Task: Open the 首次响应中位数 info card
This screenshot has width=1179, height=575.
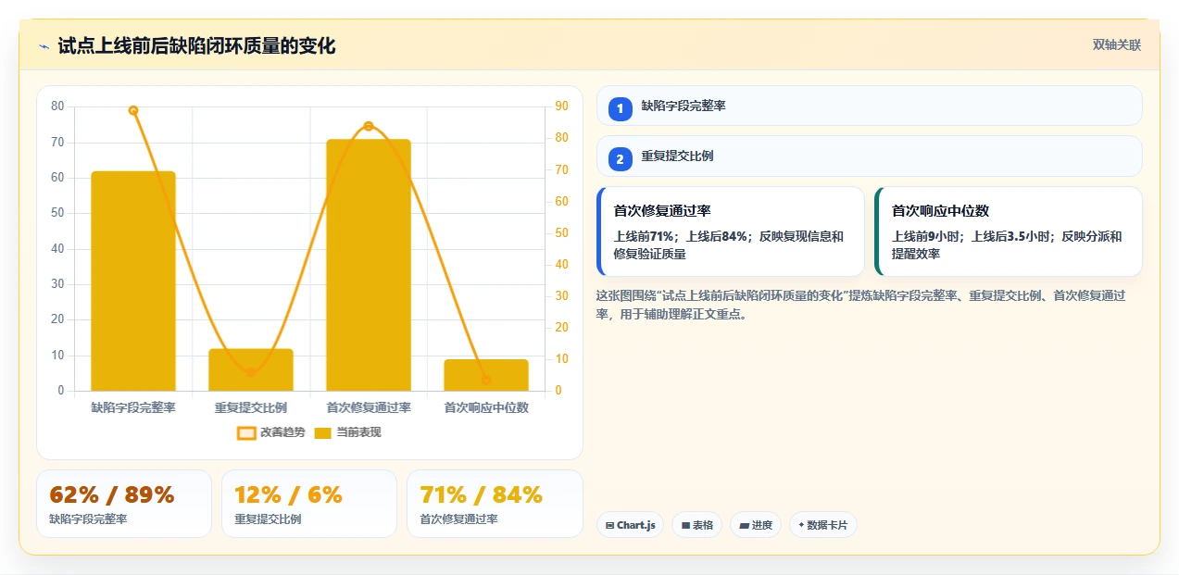Action: (x=1009, y=231)
